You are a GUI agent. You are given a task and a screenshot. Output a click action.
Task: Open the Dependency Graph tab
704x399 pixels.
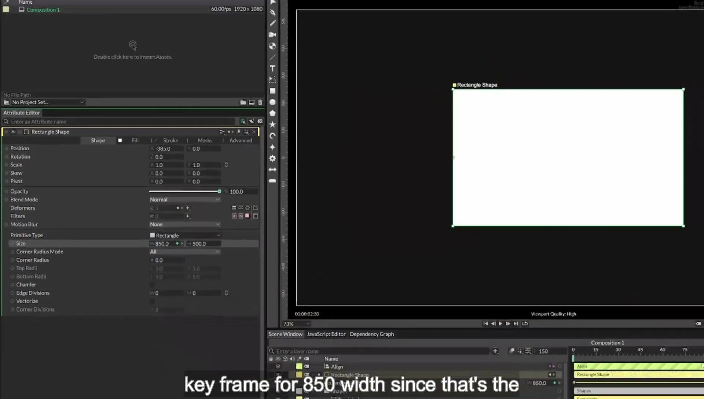point(372,334)
